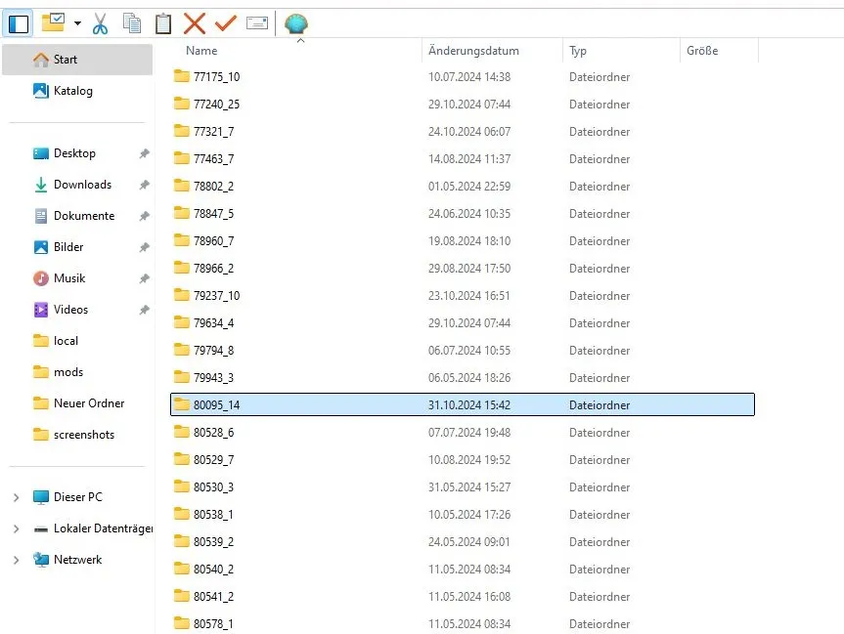Open the dropdown arrow beside folder options

(x=77, y=23)
